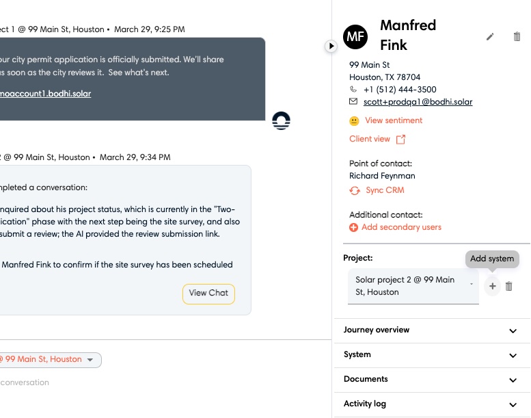This screenshot has height=418, width=531.
Task: Delete contact using trash icon near name
Action: [517, 37]
